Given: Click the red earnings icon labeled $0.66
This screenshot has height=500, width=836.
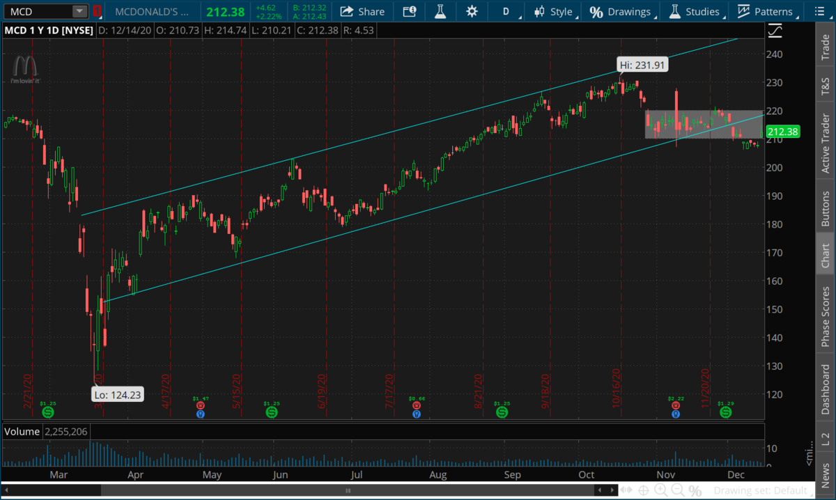Looking at the screenshot, I should pyautogui.click(x=417, y=405).
